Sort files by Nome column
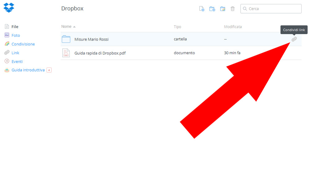Screen dimensions: 309x185 click(66, 27)
